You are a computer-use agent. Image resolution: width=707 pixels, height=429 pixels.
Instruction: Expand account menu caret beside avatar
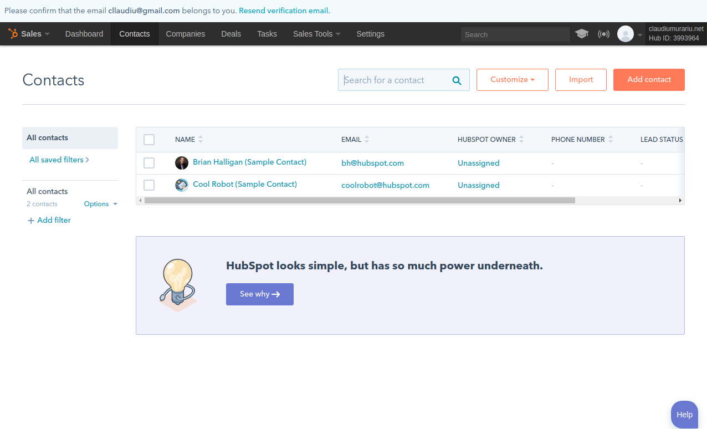(640, 35)
